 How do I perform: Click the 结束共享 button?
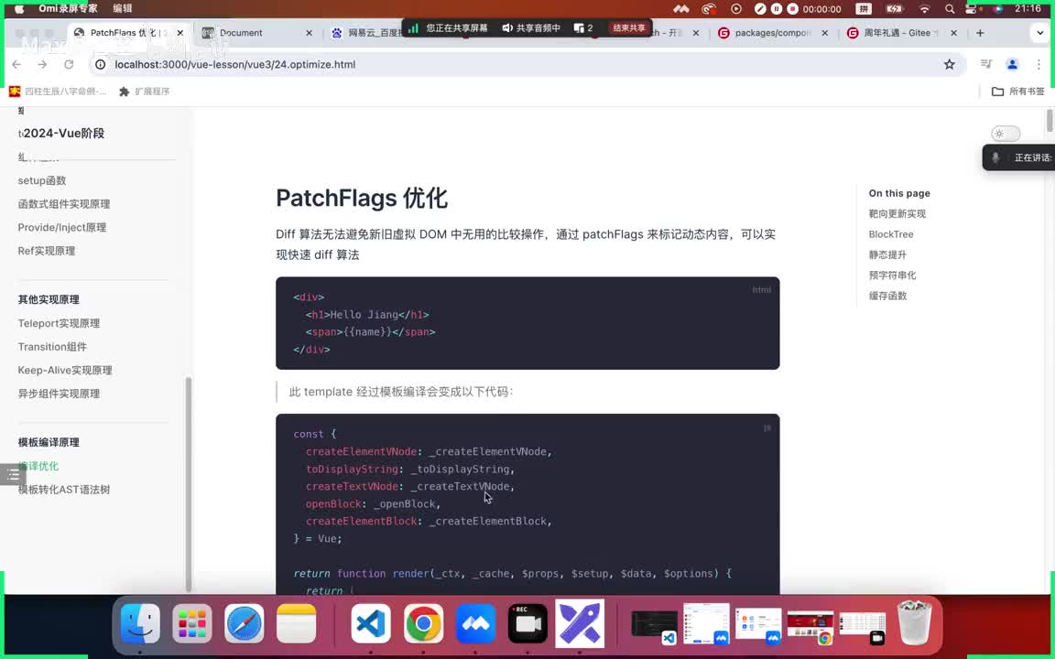[628, 27]
